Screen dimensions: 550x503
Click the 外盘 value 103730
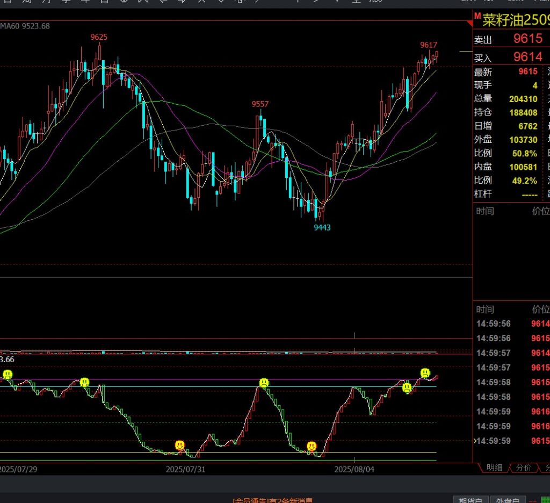click(x=523, y=140)
